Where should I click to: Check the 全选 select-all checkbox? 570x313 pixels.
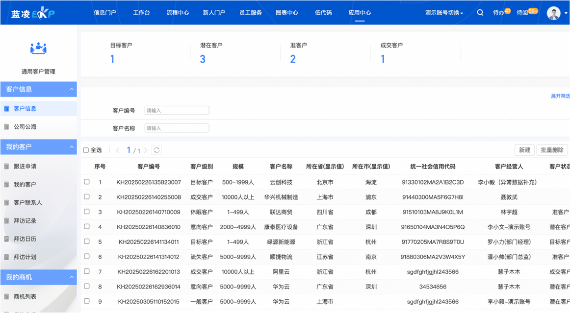coord(86,150)
